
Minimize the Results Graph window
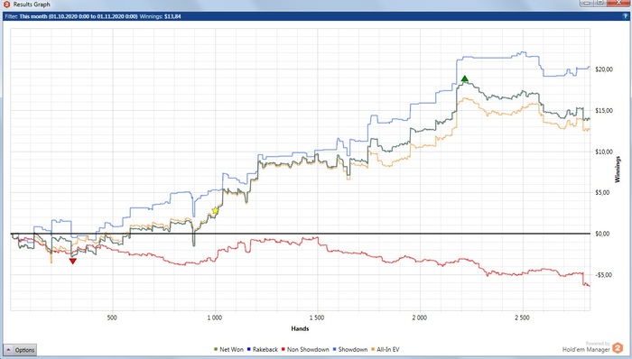(x=587, y=3)
